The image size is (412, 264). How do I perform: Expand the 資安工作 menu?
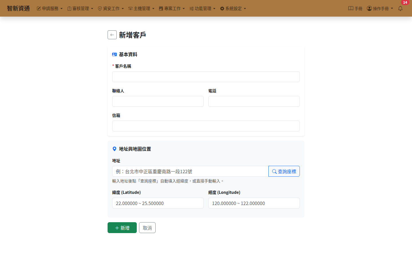pos(111,9)
